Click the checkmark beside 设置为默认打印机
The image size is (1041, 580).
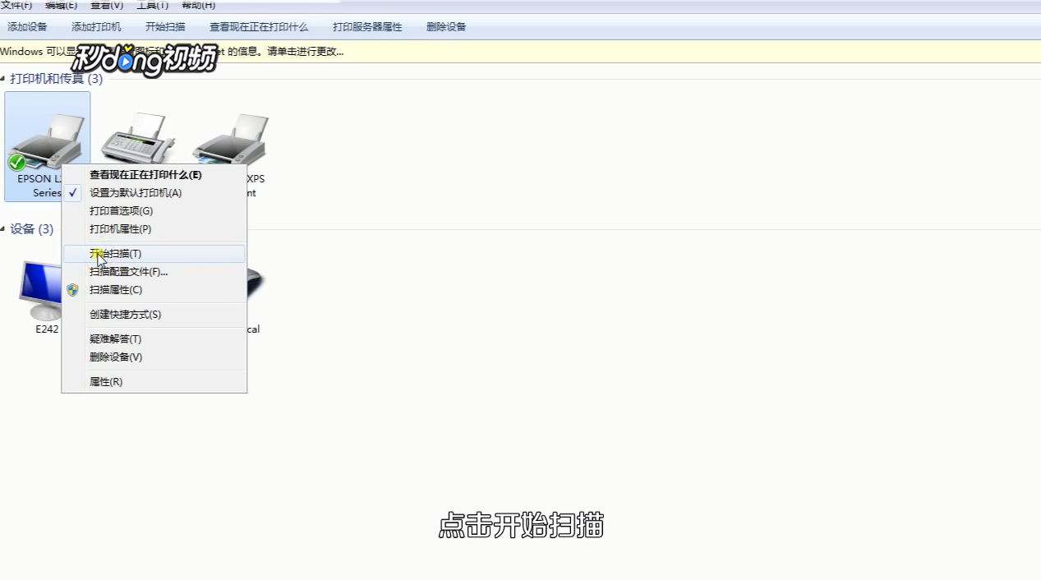(x=73, y=193)
